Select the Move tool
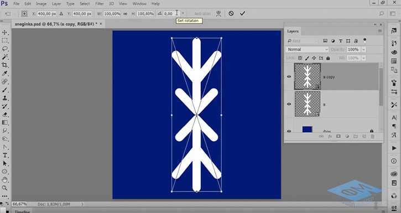 coord(4,33)
